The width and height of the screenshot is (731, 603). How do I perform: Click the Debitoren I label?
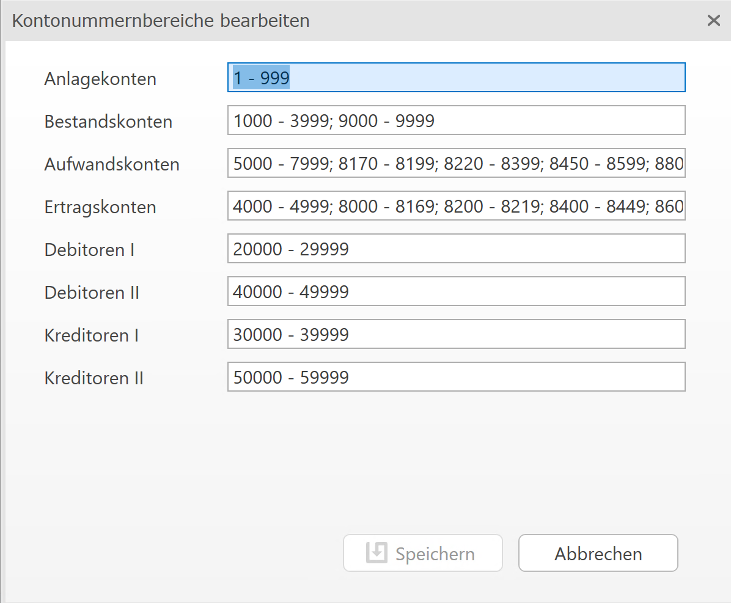pyautogui.click(x=89, y=250)
